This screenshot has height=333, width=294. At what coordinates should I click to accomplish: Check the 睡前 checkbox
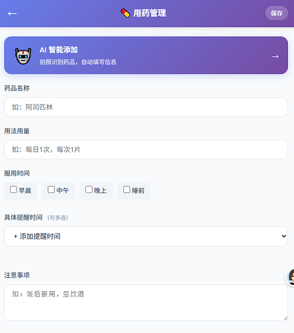click(x=127, y=190)
